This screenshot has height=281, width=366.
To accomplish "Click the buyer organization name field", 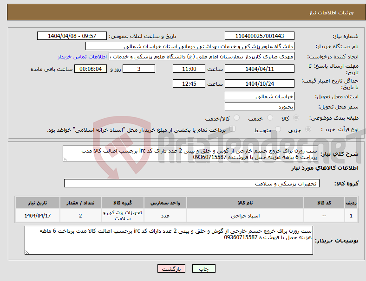I will (190, 46).
